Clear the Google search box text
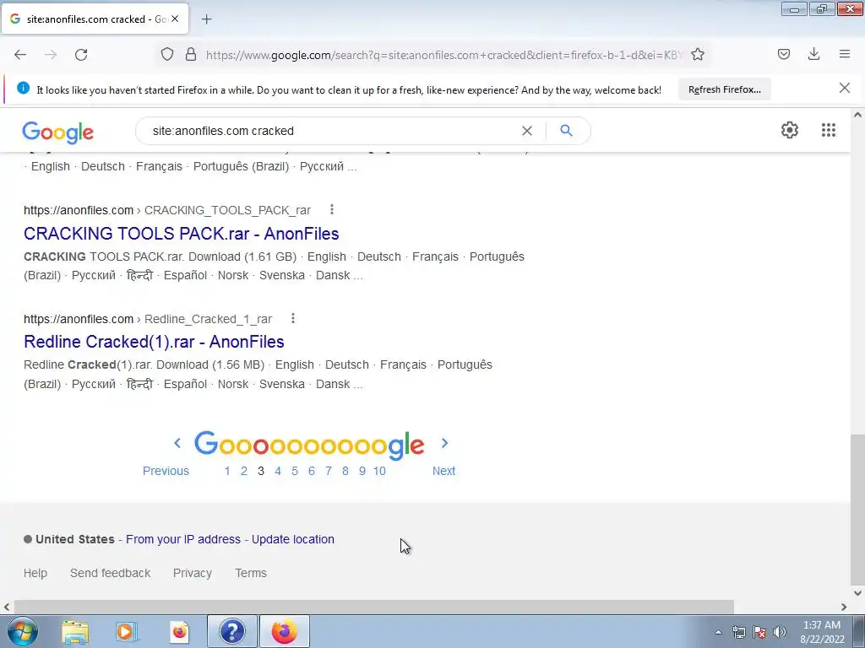Viewport: 865px width, 648px height. coord(527,131)
